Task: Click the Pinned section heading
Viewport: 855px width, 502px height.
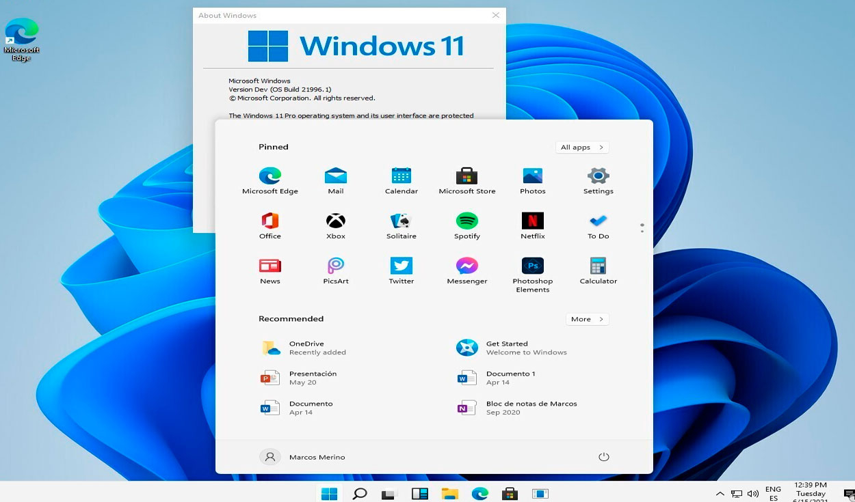Action: click(x=274, y=147)
